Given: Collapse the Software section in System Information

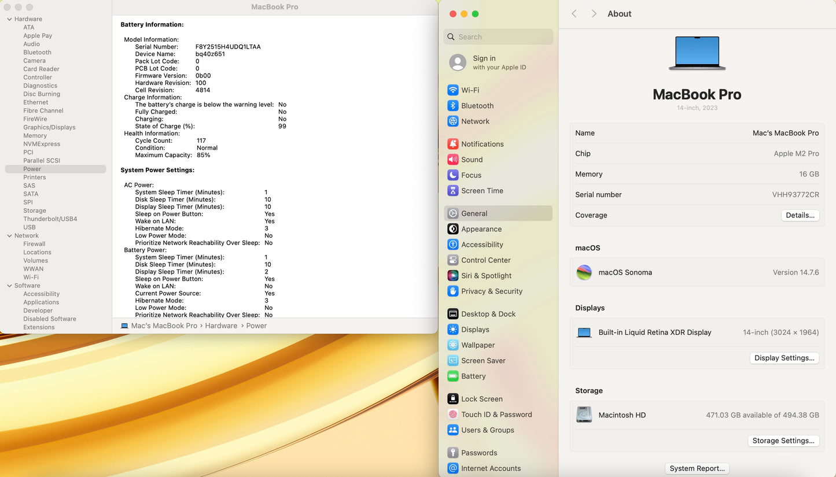Looking at the screenshot, I should coord(9,286).
